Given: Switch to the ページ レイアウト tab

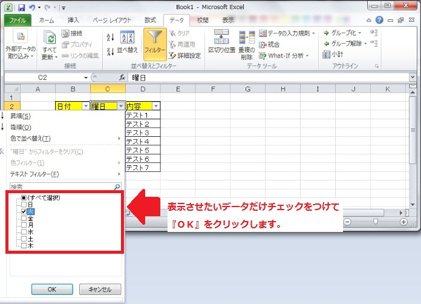Looking at the screenshot, I should [112, 20].
